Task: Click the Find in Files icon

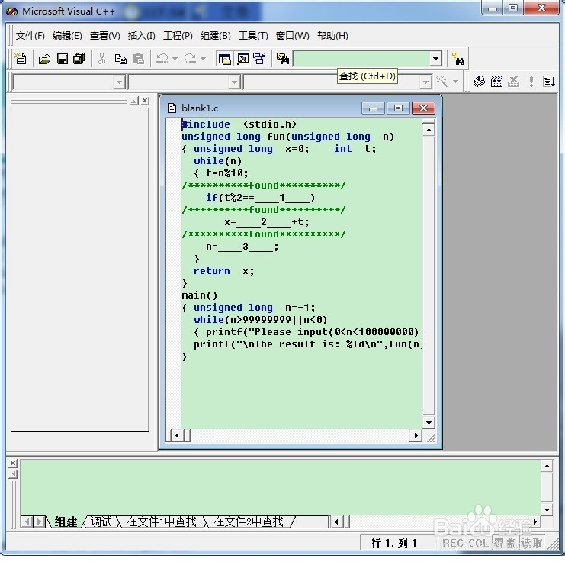Action: click(283, 59)
